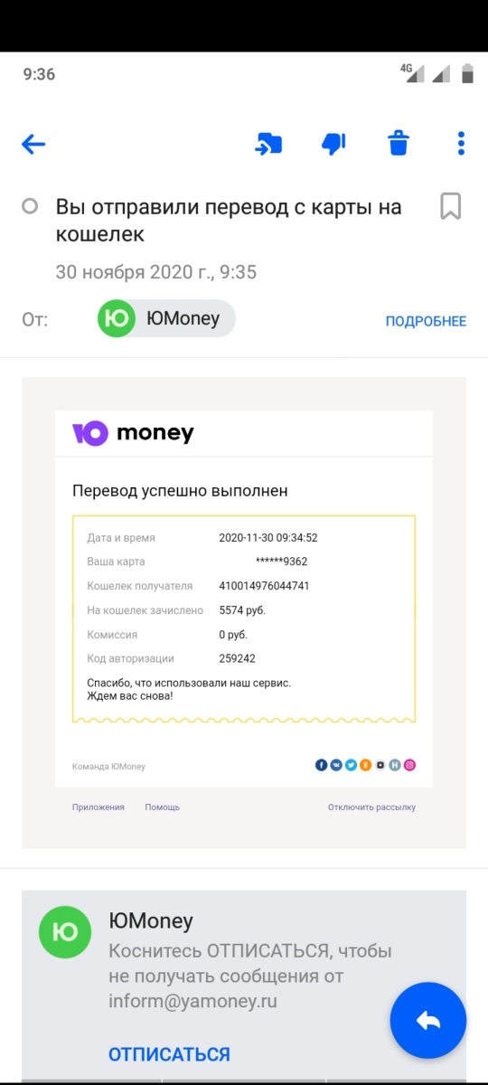Move email to another folder
Screen dimensions: 488x1085
(269, 143)
